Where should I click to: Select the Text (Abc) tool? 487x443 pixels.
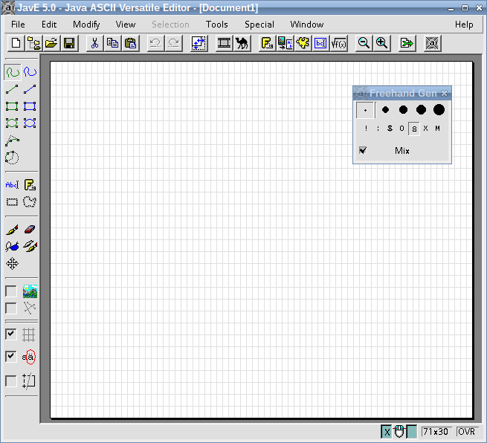click(x=12, y=185)
